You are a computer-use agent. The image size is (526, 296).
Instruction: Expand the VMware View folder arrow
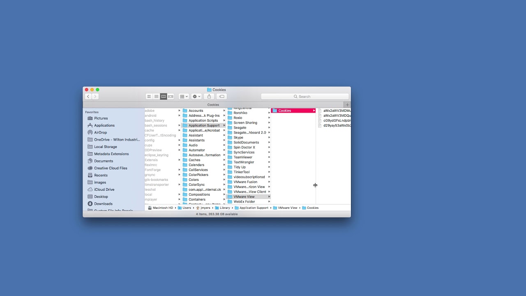(269, 197)
